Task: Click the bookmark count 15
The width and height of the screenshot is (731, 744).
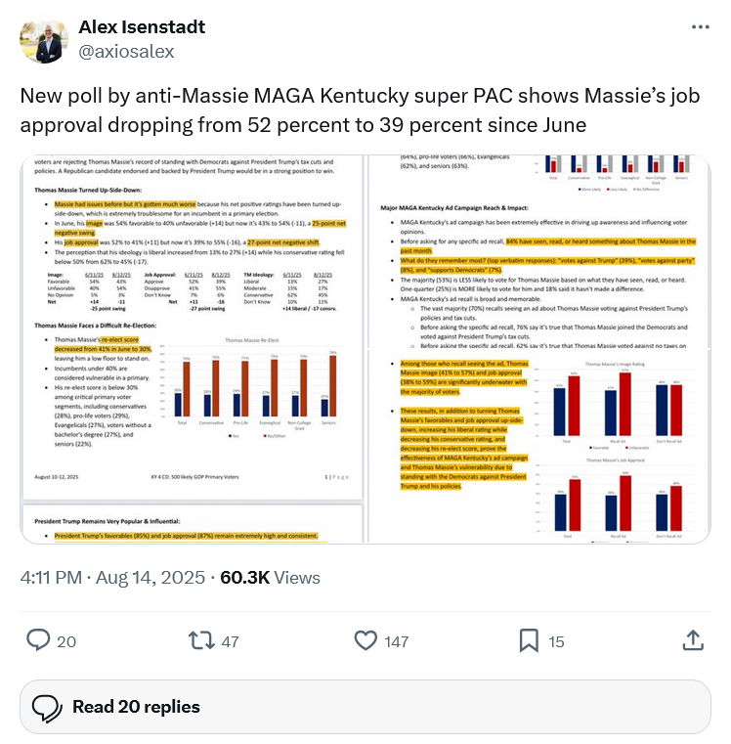Action: 556,641
